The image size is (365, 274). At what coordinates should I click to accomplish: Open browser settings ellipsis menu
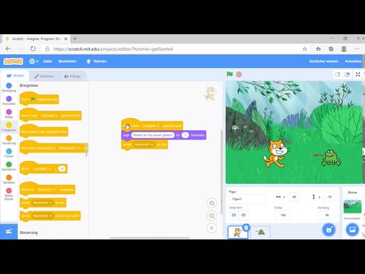pos(357,49)
